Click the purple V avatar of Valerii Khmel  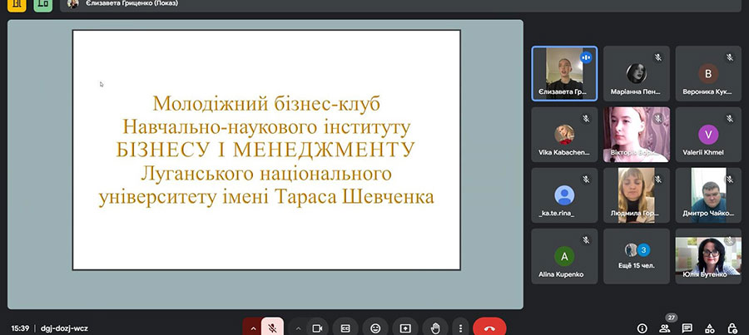tap(708, 134)
